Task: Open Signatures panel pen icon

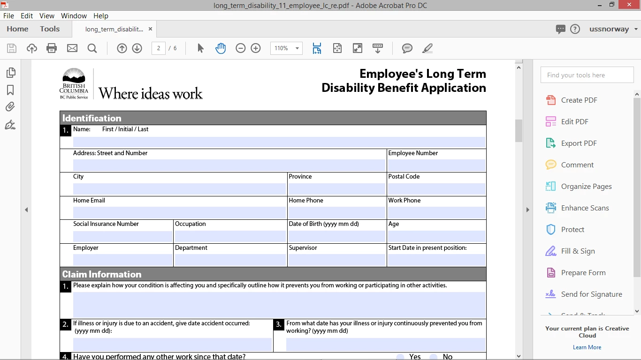Action: 10,125
